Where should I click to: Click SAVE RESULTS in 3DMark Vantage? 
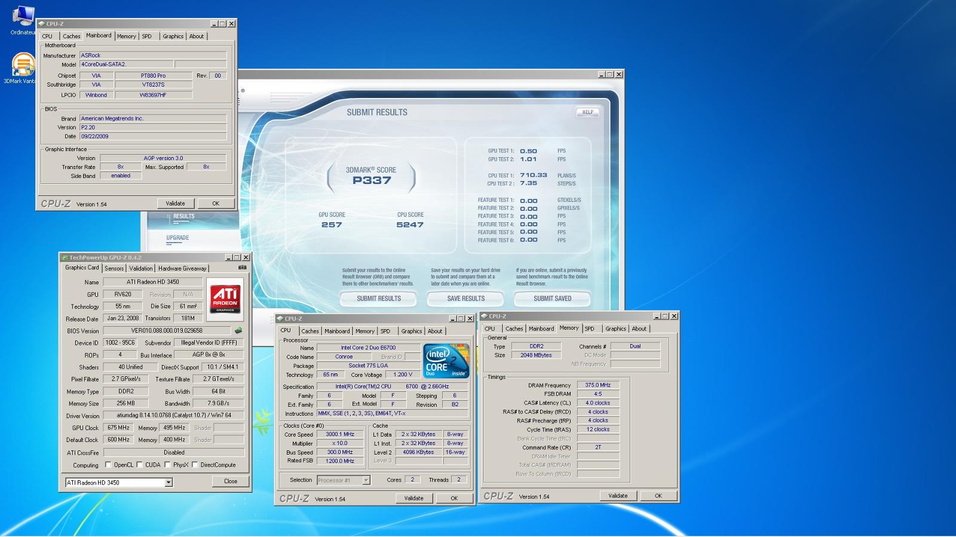tap(466, 299)
